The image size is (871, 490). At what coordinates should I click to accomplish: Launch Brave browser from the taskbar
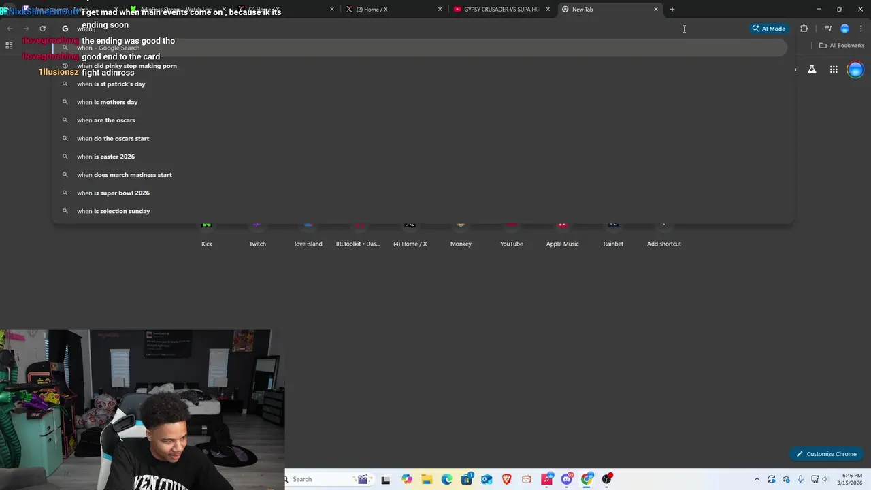tap(506, 479)
